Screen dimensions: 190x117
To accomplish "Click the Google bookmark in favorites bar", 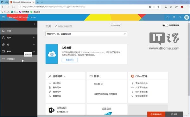I will (6, 12).
